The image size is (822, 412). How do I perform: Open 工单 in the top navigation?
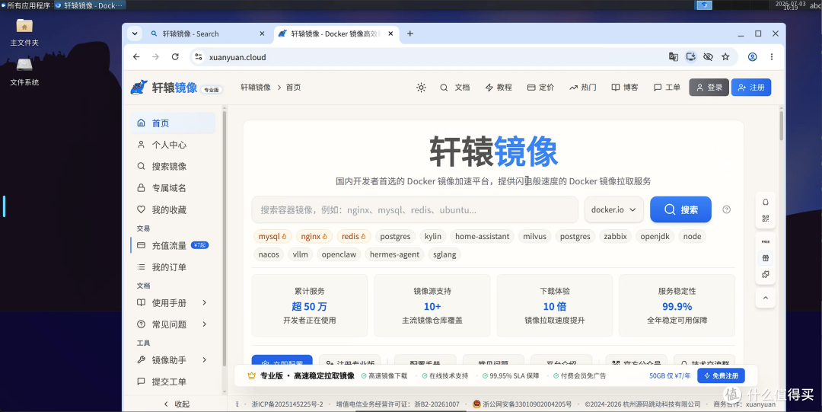click(x=667, y=88)
